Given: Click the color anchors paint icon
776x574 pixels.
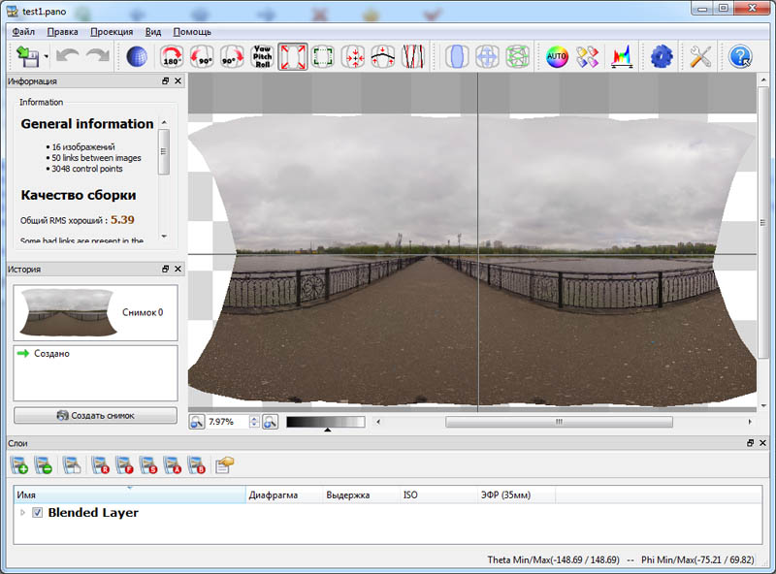Looking at the screenshot, I should click(x=588, y=56).
